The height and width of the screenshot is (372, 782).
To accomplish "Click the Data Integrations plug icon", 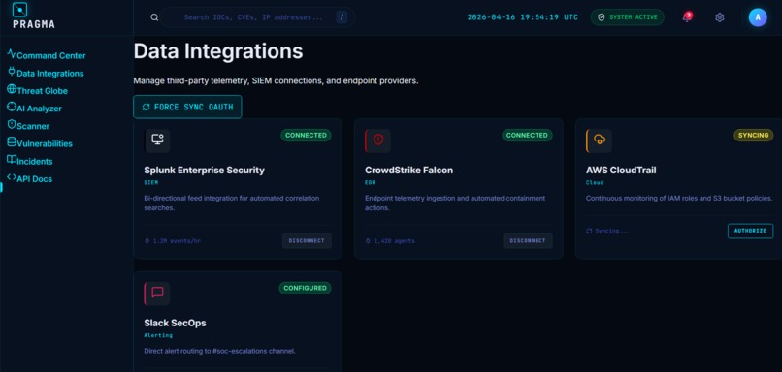I will point(12,72).
